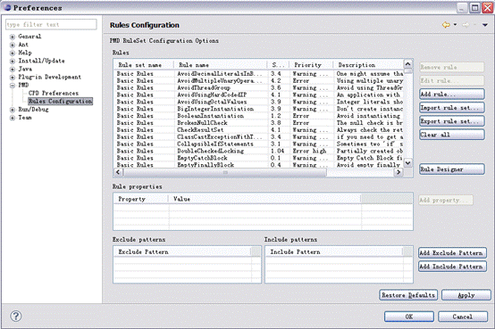Click rules table scroll up arrow
Screen dimensions: 495x329
click(x=407, y=64)
